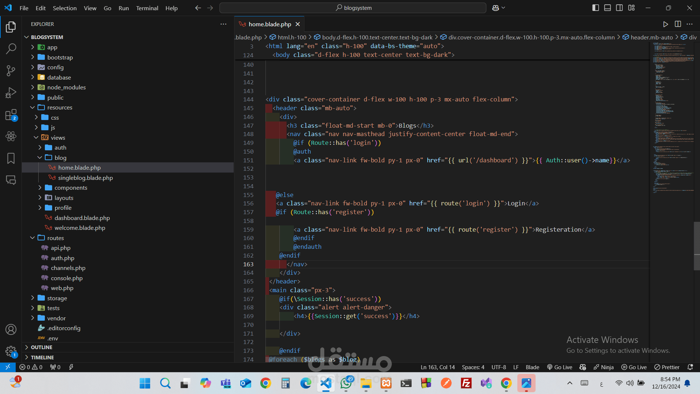Open the Help menu
This screenshot has height=394, width=700.
coord(171,8)
